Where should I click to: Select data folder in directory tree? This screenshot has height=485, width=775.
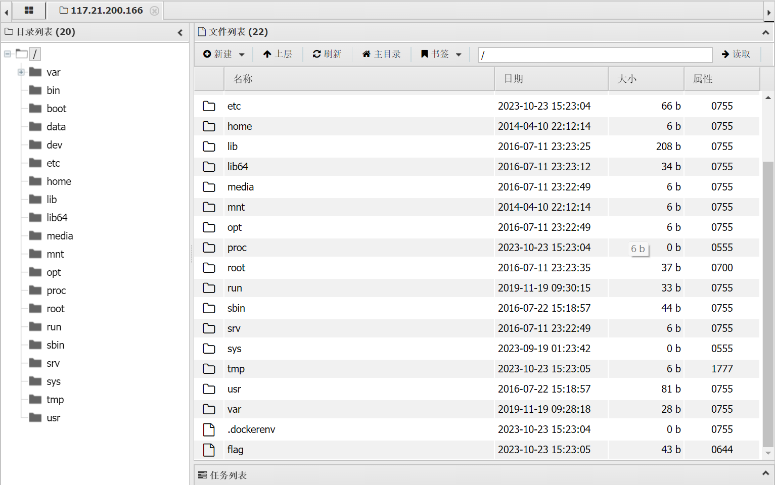56,127
